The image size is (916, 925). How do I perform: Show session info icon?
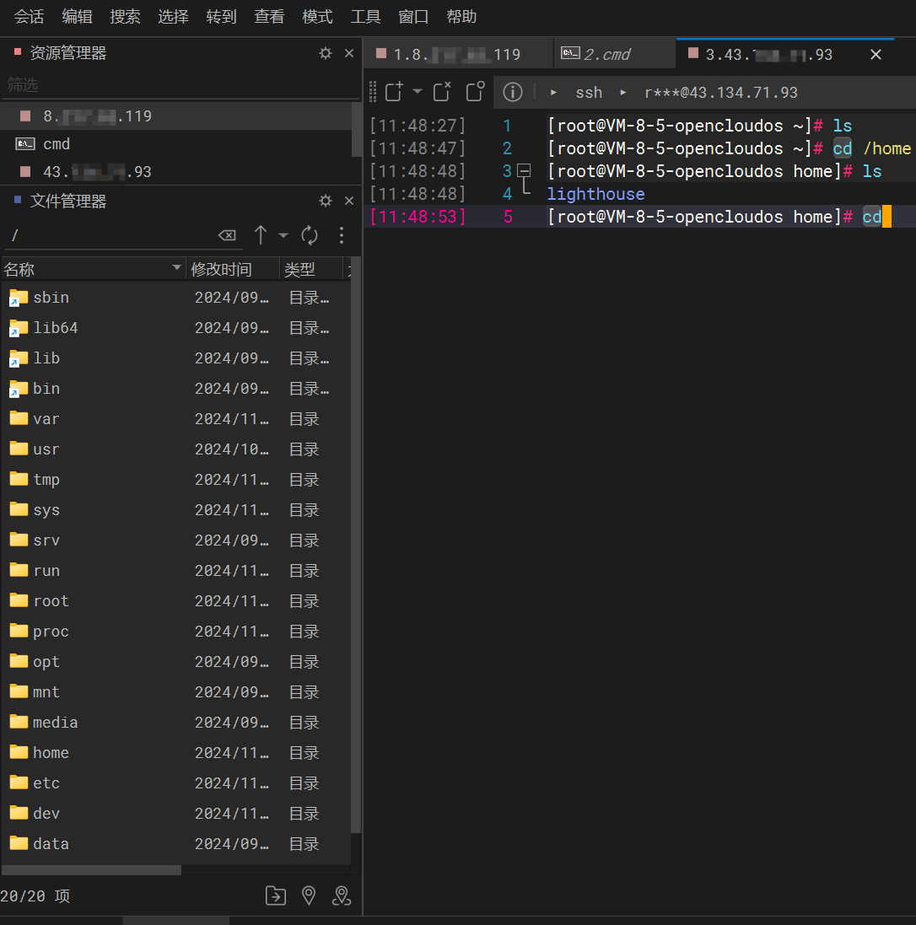pos(512,92)
